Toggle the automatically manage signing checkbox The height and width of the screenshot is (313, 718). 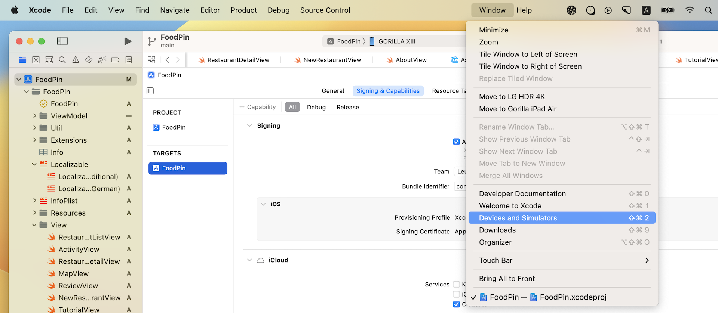(x=456, y=142)
